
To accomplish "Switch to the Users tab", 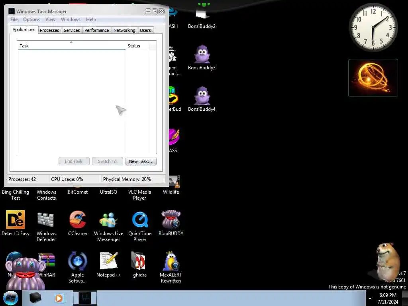I will 145,30.
